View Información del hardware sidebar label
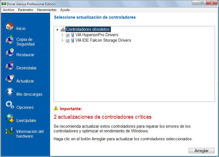The image size is (219, 157). 30,134
